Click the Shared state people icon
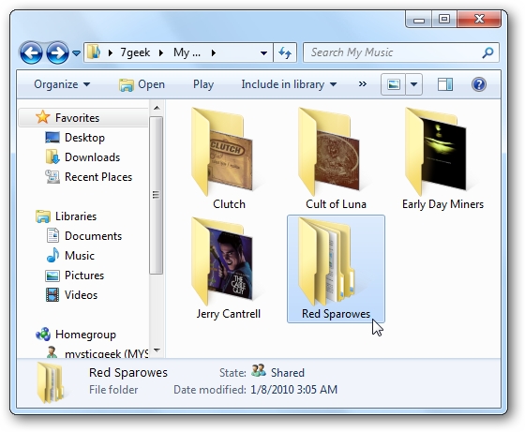The height and width of the screenshot is (432, 525). pos(259,371)
